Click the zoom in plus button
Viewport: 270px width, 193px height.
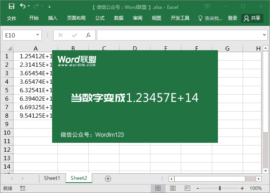(242, 188)
